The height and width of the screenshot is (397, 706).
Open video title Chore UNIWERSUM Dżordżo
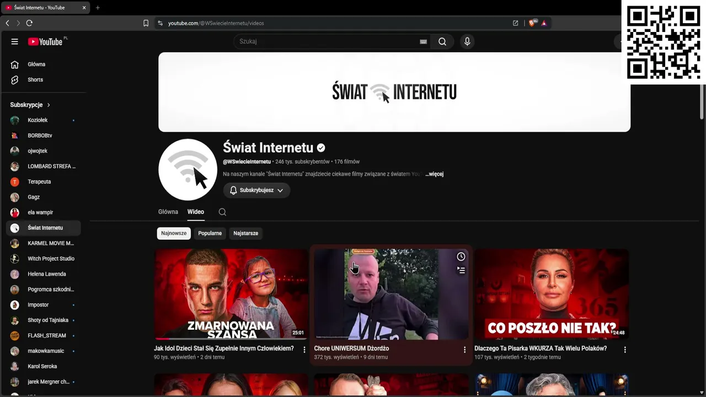[351, 348]
